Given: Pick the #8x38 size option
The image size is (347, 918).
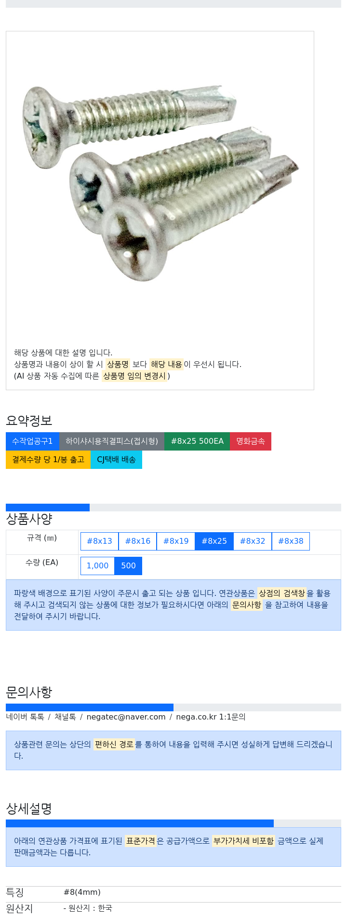Looking at the screenshot, I should (291, 541).
